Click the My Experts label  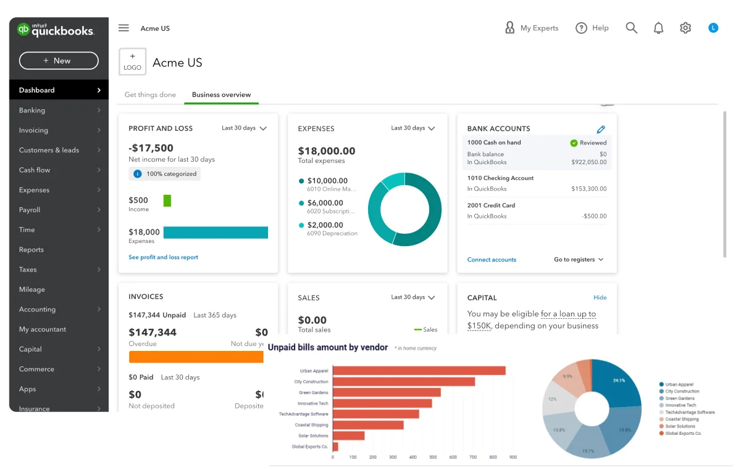539,28
